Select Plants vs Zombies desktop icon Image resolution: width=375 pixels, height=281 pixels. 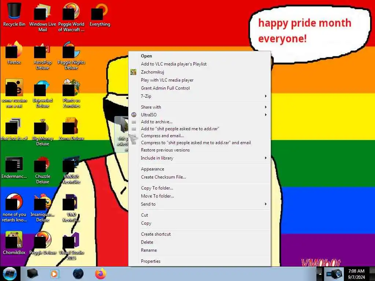point(71,94)
